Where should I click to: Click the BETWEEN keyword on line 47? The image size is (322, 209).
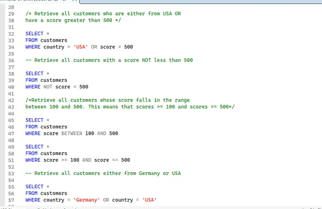coord(72,133)
